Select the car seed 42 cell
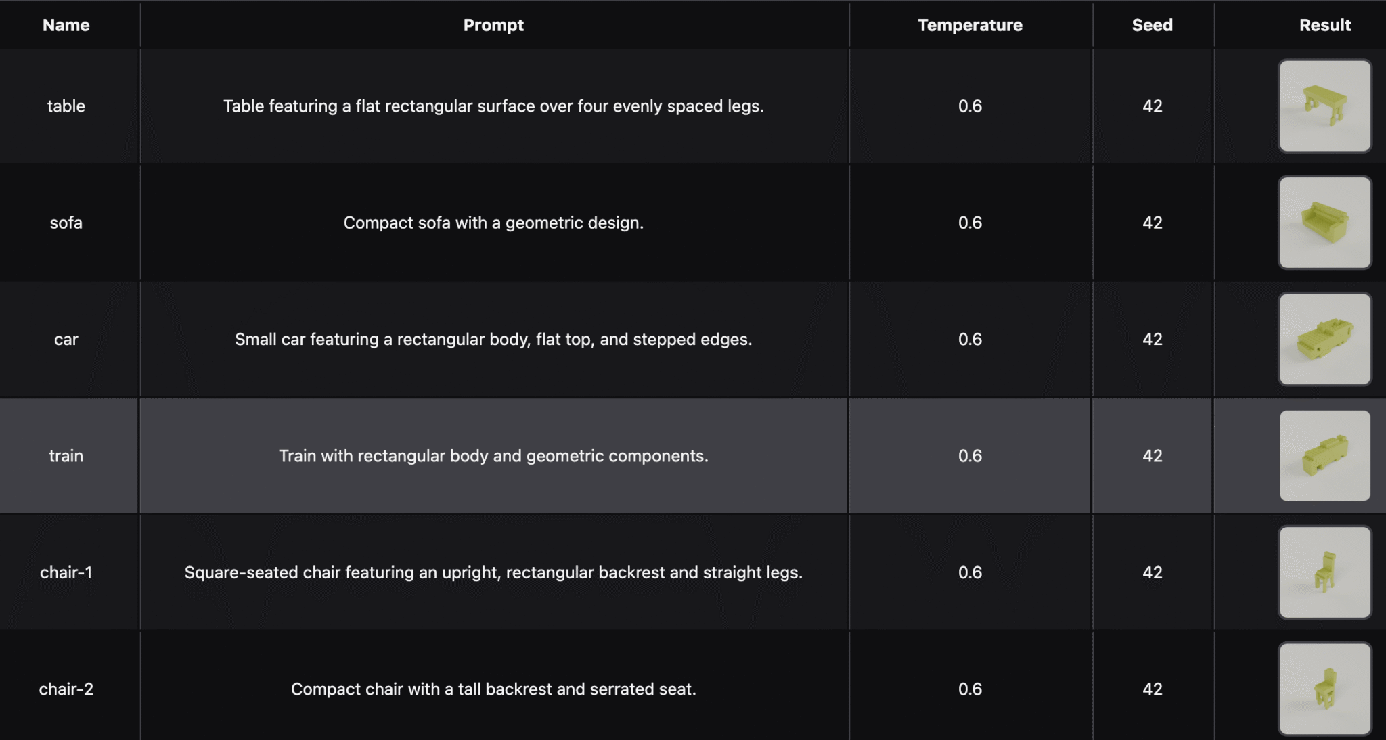The width and height of the screenshot is (1386, 740). (1152, 339)
